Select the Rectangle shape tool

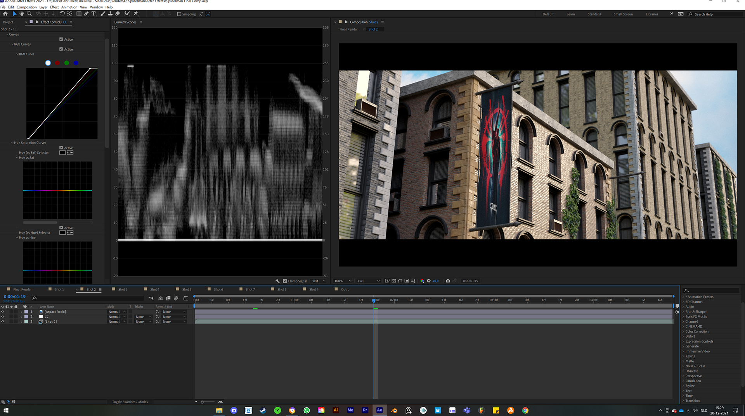pyautogui.click(x=79, y=14)
